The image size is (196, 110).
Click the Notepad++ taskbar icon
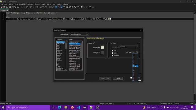(91, 107)
